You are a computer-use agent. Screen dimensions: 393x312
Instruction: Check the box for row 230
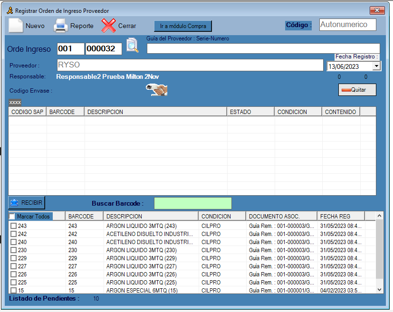[13, 250]
